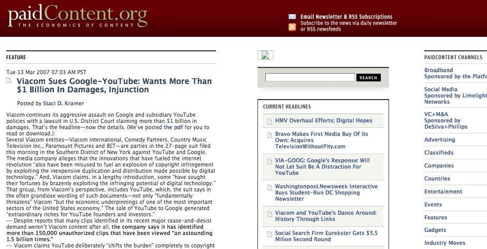Screen dimensions: 487x249
Task: Click the PAIDCONTENT CHANNELS heading
Action: click(453, 58)
